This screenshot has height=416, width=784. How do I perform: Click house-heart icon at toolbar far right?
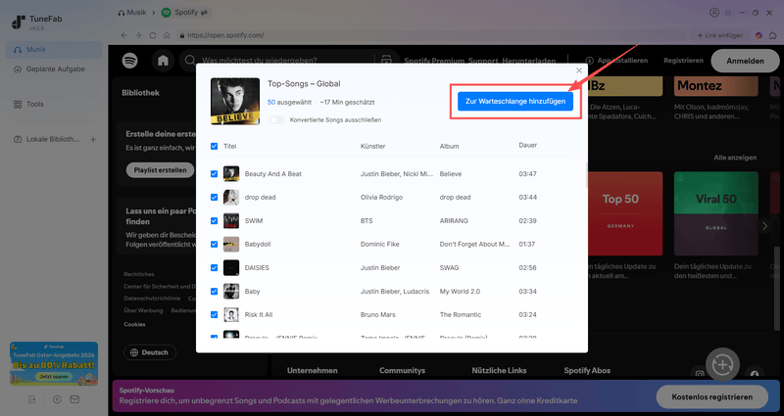[x=773, y=35]
